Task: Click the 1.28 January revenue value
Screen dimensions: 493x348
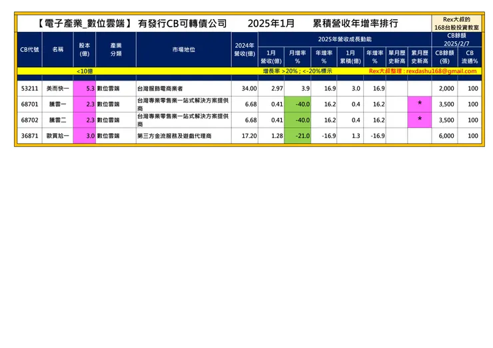Action: pyautogui.click(x=277, y=136)
